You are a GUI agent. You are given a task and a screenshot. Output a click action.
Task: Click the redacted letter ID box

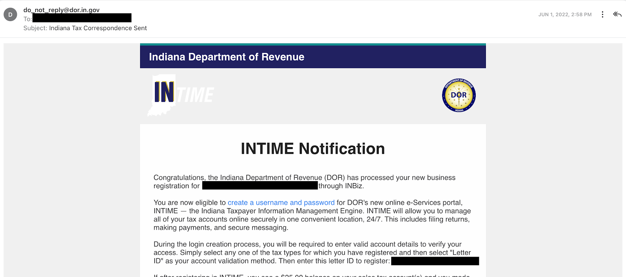click(435, 261)
